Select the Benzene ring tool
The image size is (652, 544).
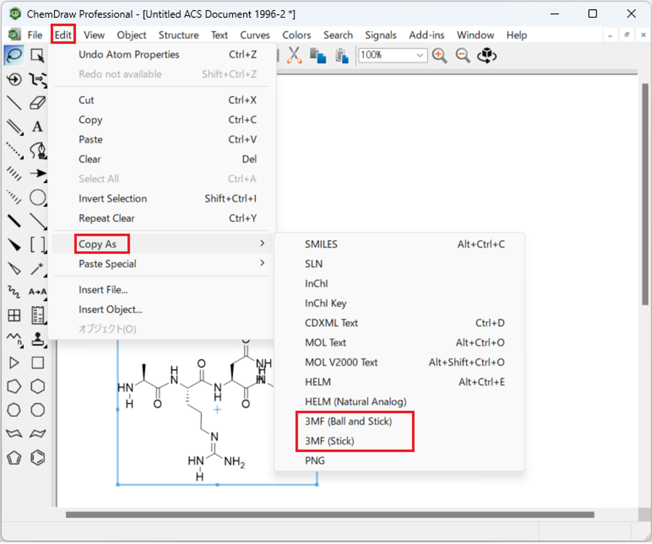(37, 457)
